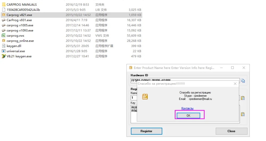Image resolution: width=266 pixels, height=141 pixels.
Task: Select the Carprog v821.exe file icon
Action: click(3, 15)
